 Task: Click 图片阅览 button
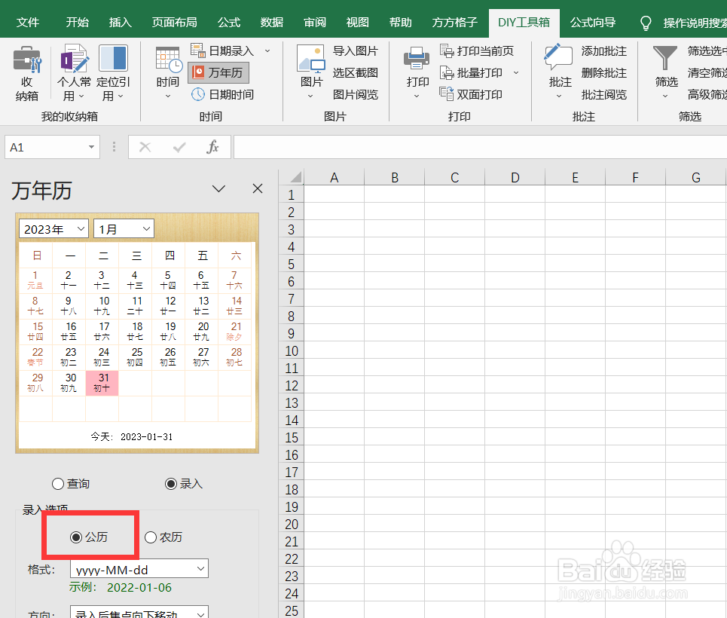coord(355,94)
